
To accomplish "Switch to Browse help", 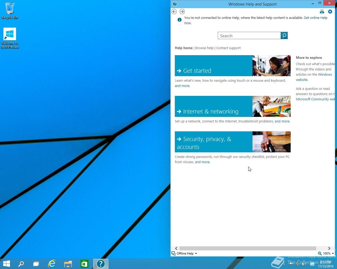I will 204,48.
